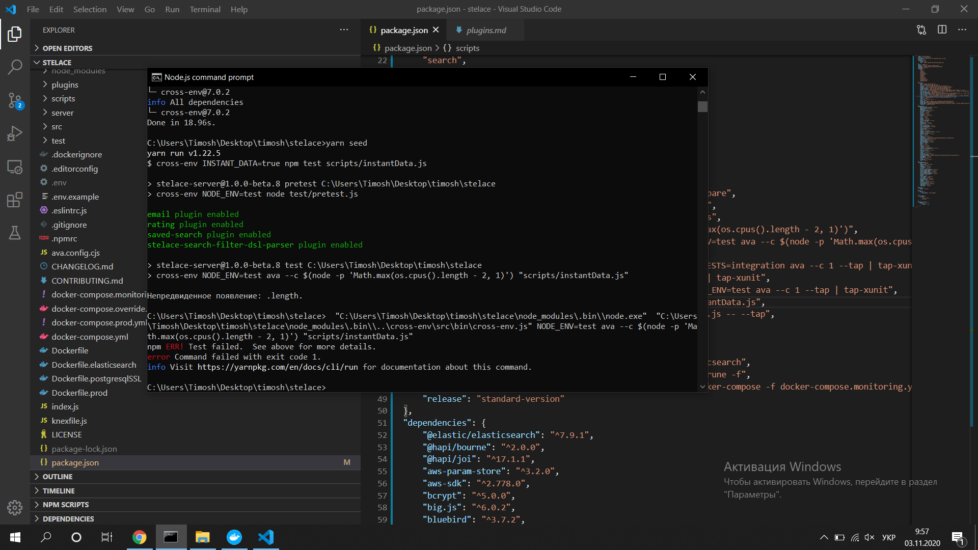Click scripts in the breadcrumb path
Screen dimensions: 978x550
(467, 48)
